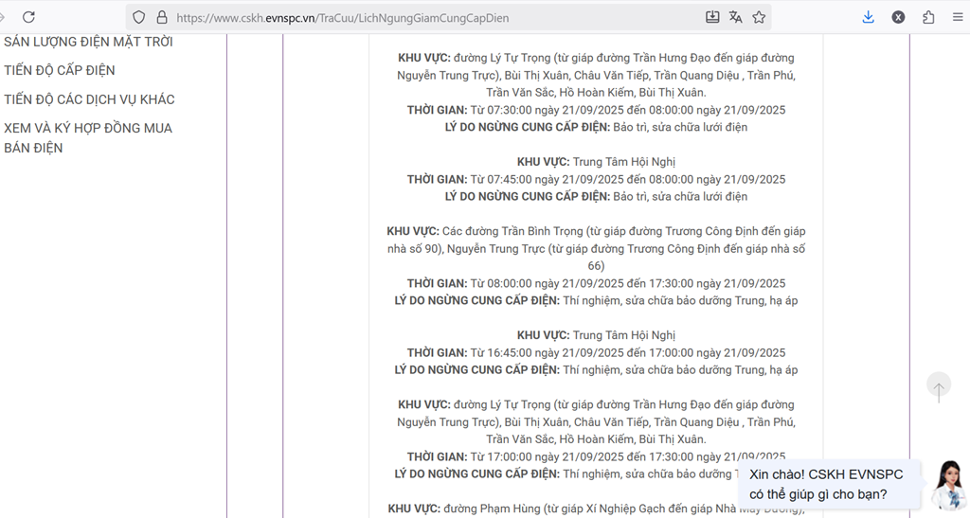Click the tracking protection shield icon
The height and width of the screenshot is (518, 970).
(x=139, y=17)
